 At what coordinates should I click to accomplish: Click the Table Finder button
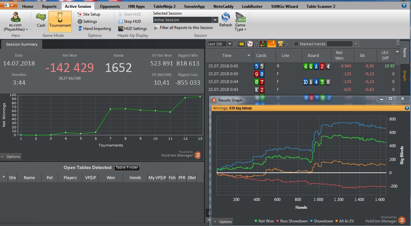(127, 167)
